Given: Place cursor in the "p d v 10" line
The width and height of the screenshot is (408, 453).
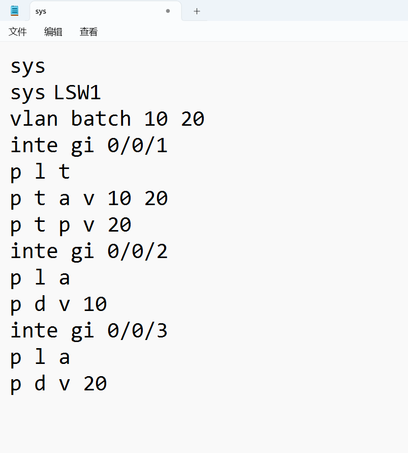Looking at the screenshot, I should coord(58,305).
